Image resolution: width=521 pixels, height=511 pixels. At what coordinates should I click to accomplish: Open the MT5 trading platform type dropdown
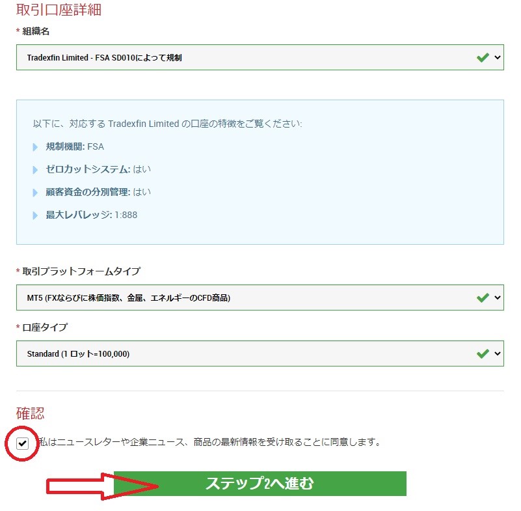point(247,297)
